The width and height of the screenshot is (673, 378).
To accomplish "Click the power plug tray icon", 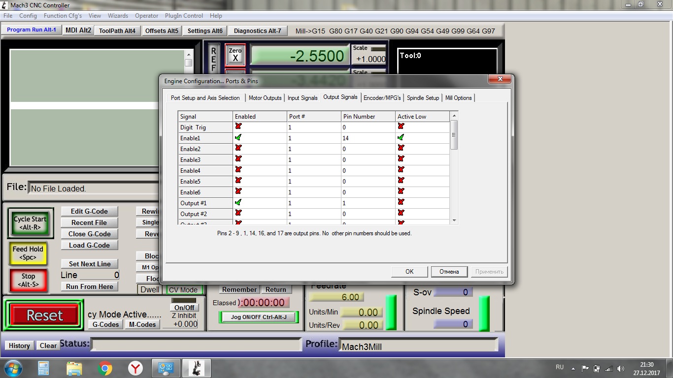I will (597, 368).
